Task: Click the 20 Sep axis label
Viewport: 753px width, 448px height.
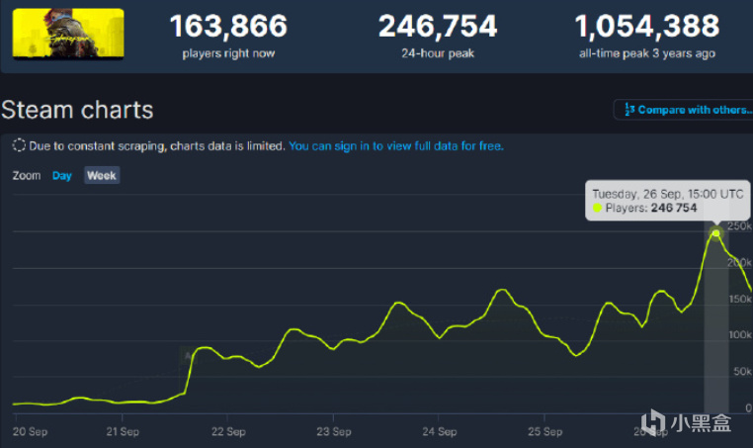Action: 31,431
